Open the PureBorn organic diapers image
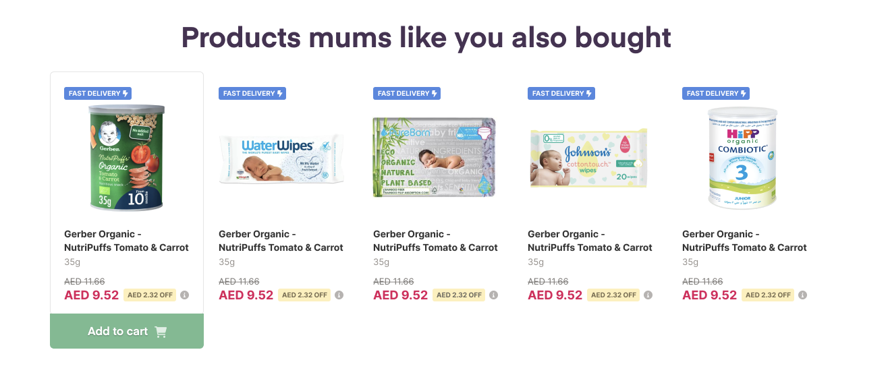Viewport: 888px width, 383px height. [x=434, y=158]
